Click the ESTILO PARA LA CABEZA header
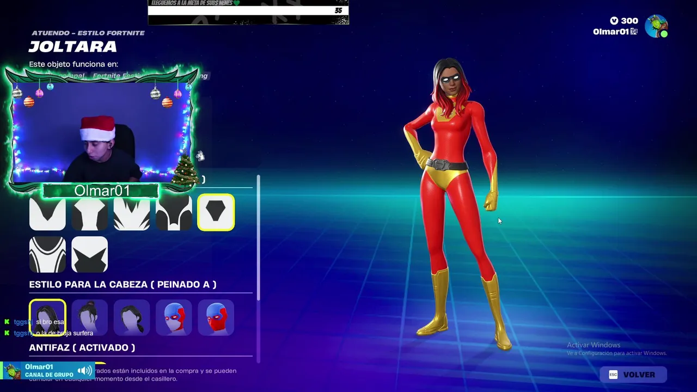 123,284
